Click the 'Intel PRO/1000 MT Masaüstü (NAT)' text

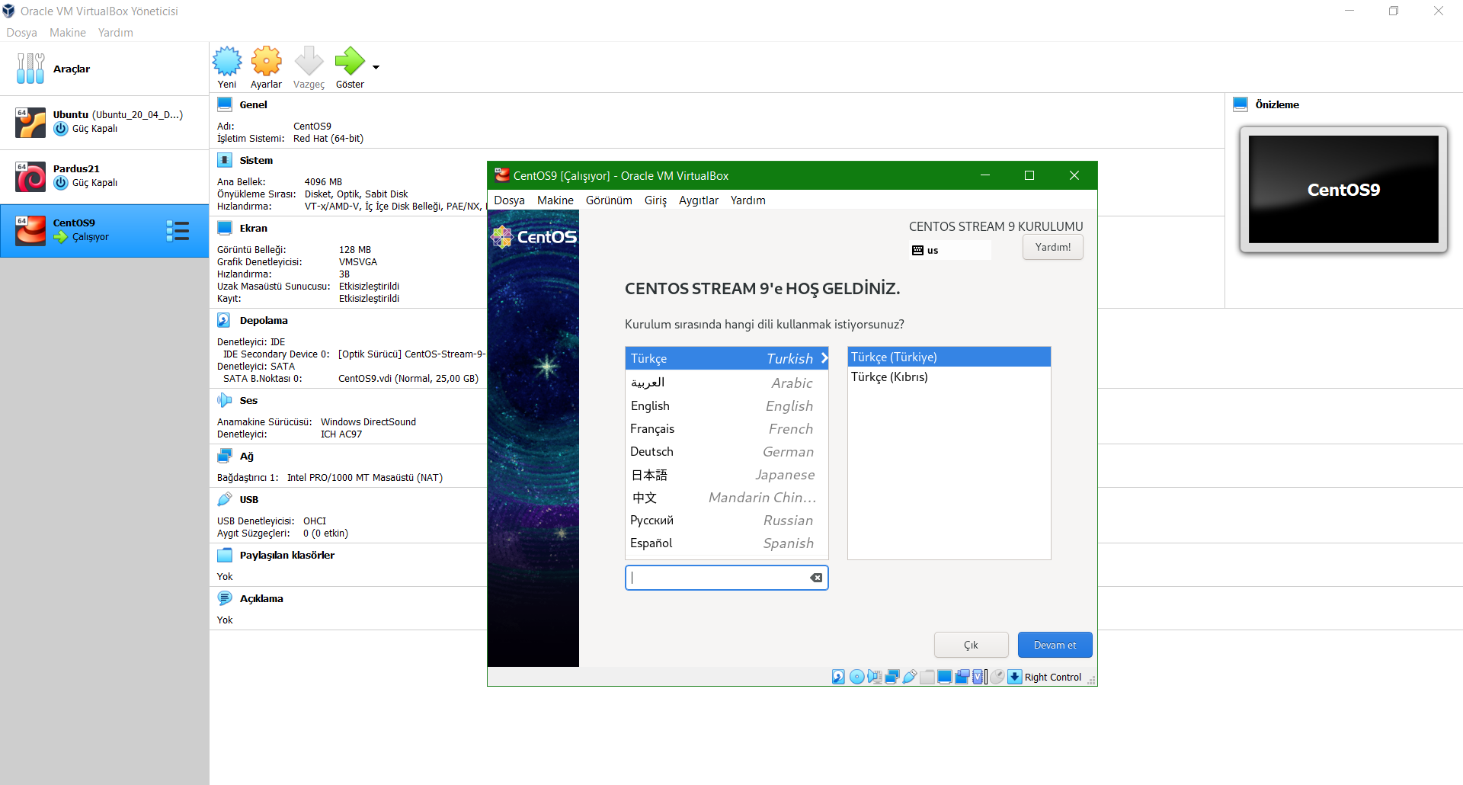pyautogui.click(x=365, y=477)
